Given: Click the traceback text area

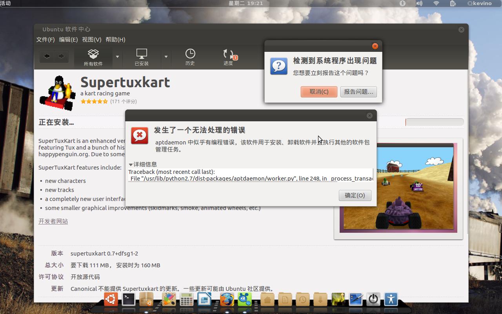Looking at the screenshot, I should 251,175.
